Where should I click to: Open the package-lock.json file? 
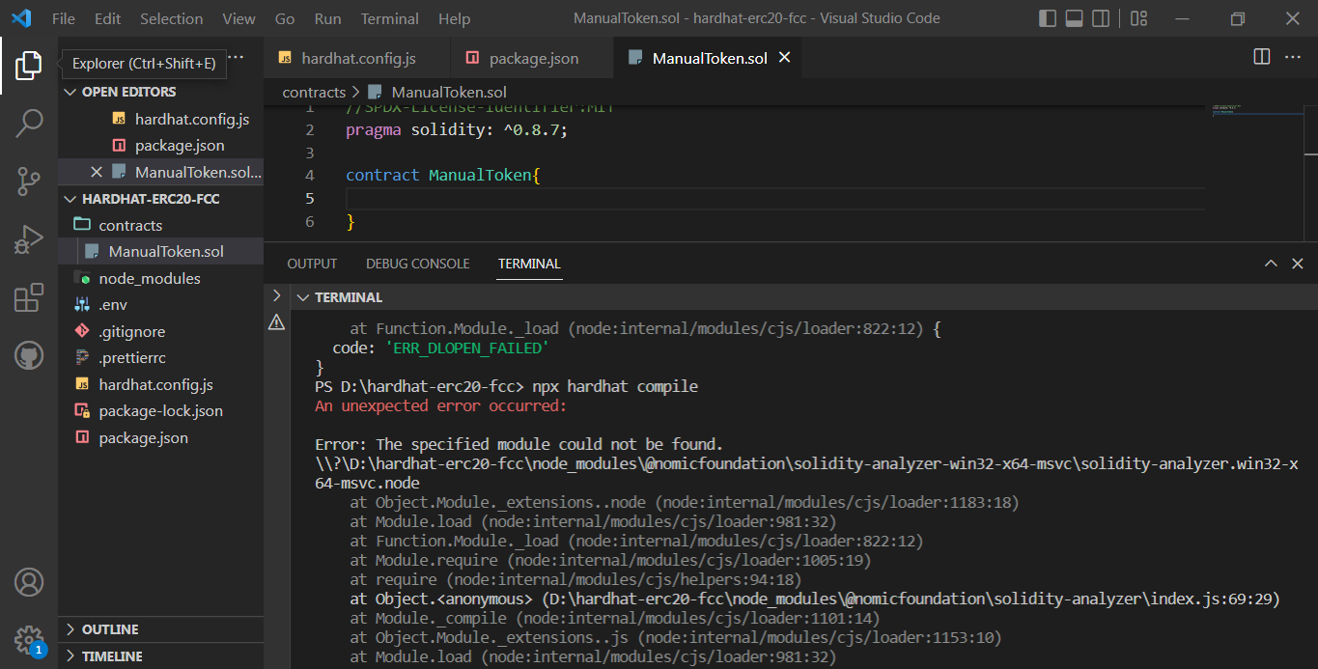(x=160, y=410)
